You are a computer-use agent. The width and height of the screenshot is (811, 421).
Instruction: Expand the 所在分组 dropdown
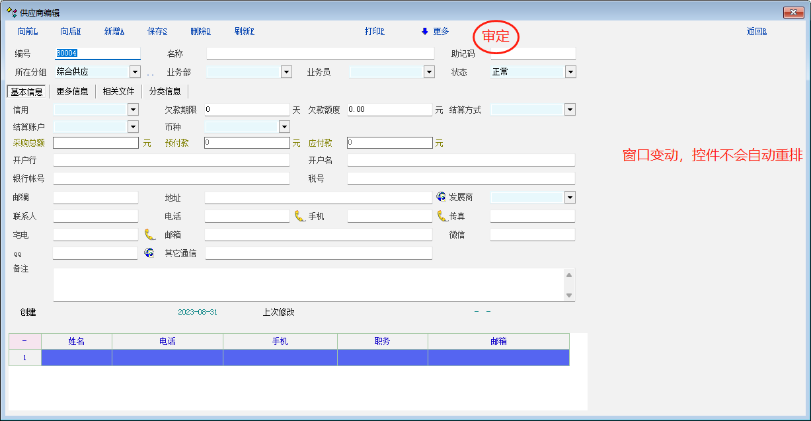tap(135, 72)
